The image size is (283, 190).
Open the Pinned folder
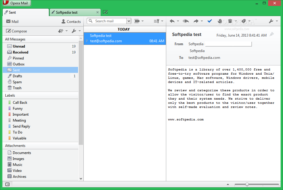pos(41,58)
